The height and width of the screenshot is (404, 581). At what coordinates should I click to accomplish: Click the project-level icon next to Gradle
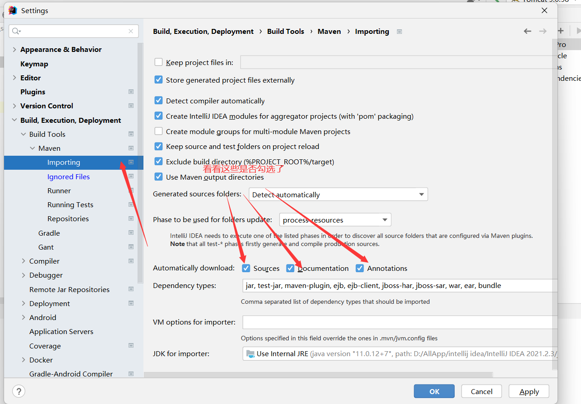click(131, 233)
